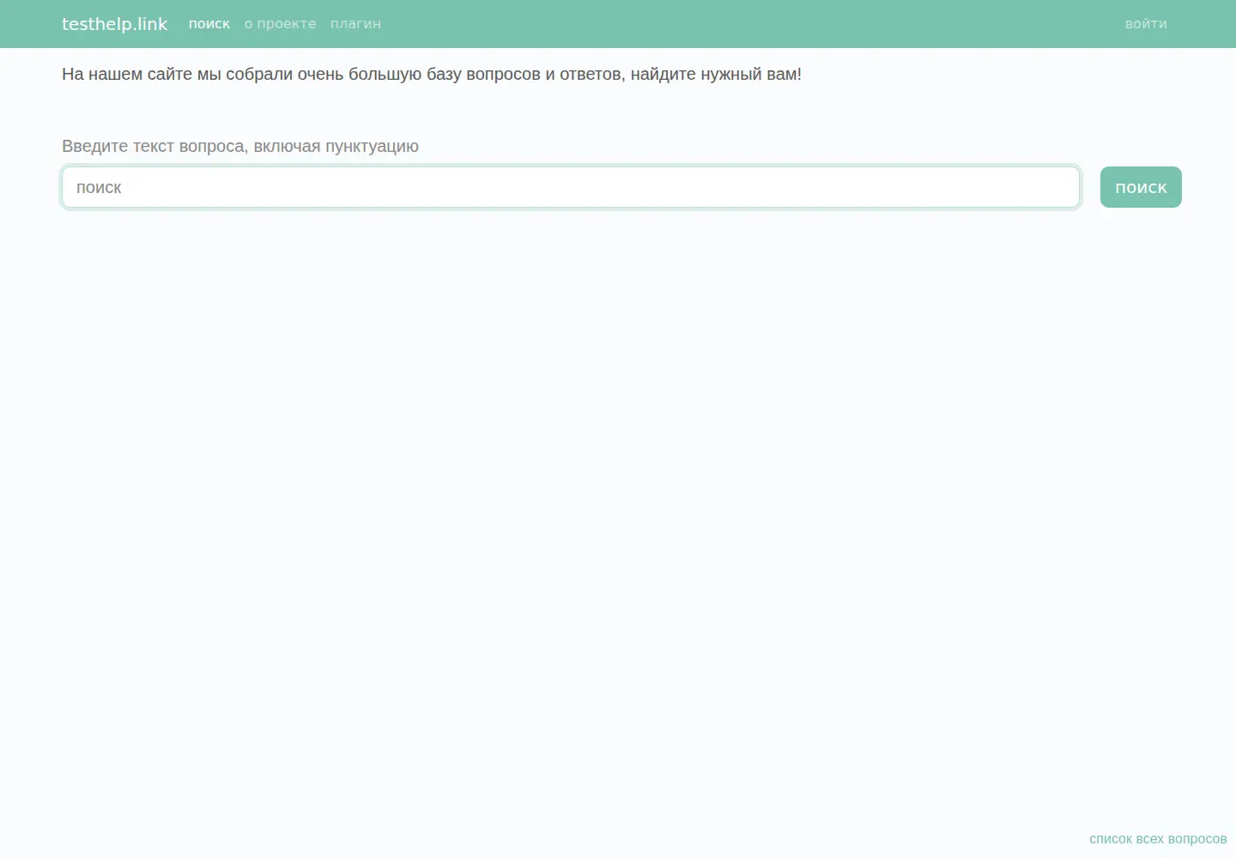
Task: Click the 'войти' login link
Action: [1146, 24]
